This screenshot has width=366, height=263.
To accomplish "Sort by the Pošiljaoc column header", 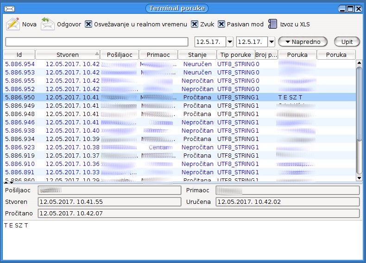I will tap(119, 55).
